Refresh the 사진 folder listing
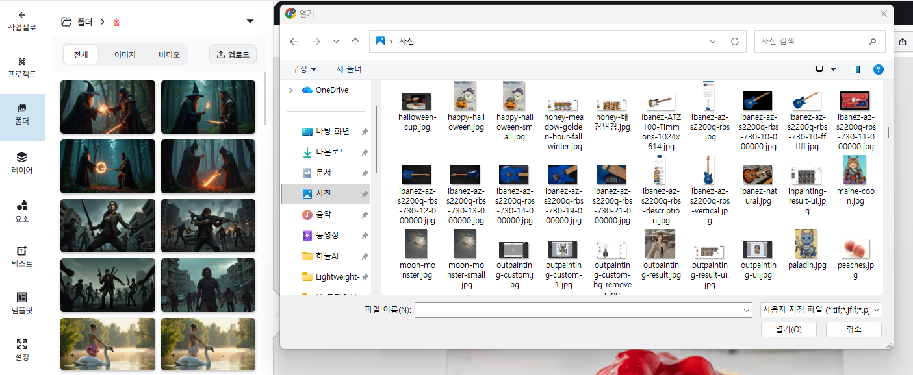 pyautogui.click(x=735, y=42)
